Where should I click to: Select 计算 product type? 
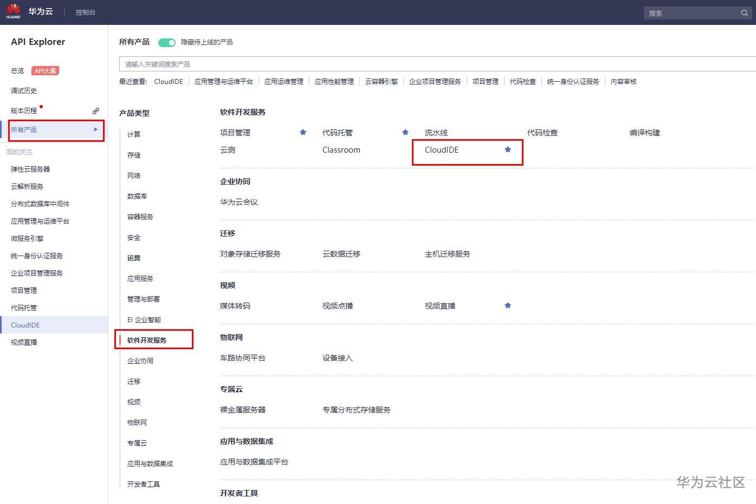(x=134, y=135)
